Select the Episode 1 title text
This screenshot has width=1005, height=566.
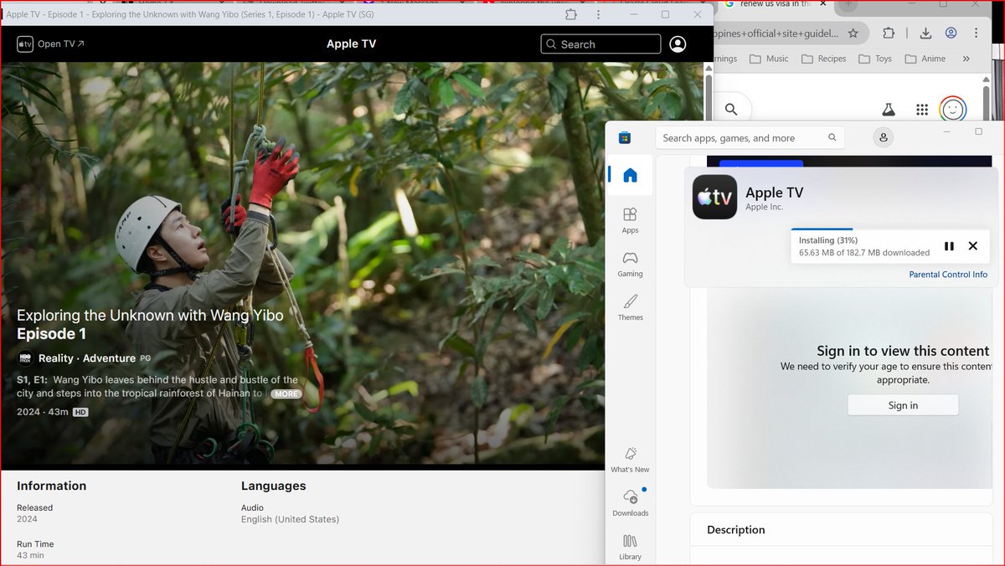click(51, 334)
